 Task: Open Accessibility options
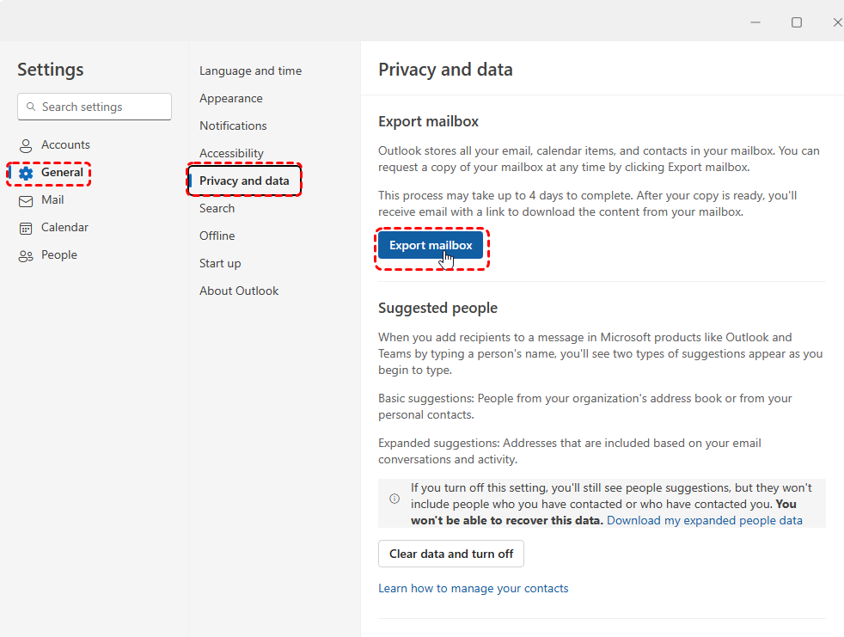(x=231, y=153)
